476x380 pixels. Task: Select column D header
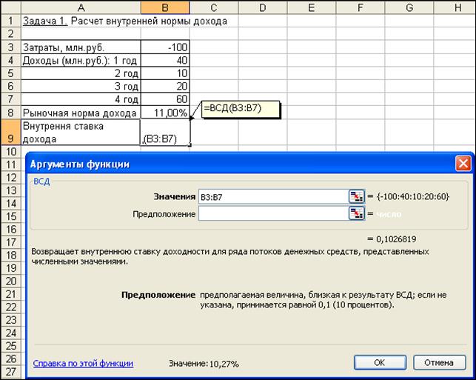tap(262, 7)
